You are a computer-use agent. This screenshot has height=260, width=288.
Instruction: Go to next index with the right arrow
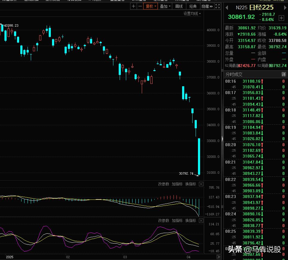(285, 8)
